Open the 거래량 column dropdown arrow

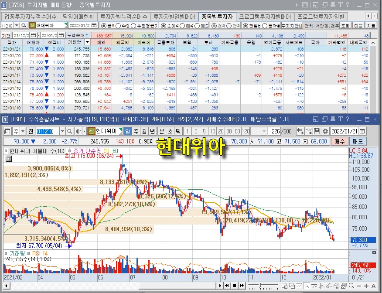tap(87, 42)
